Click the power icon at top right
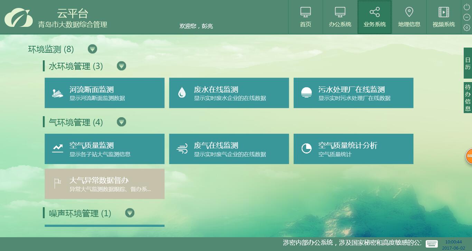 point(467,7)
